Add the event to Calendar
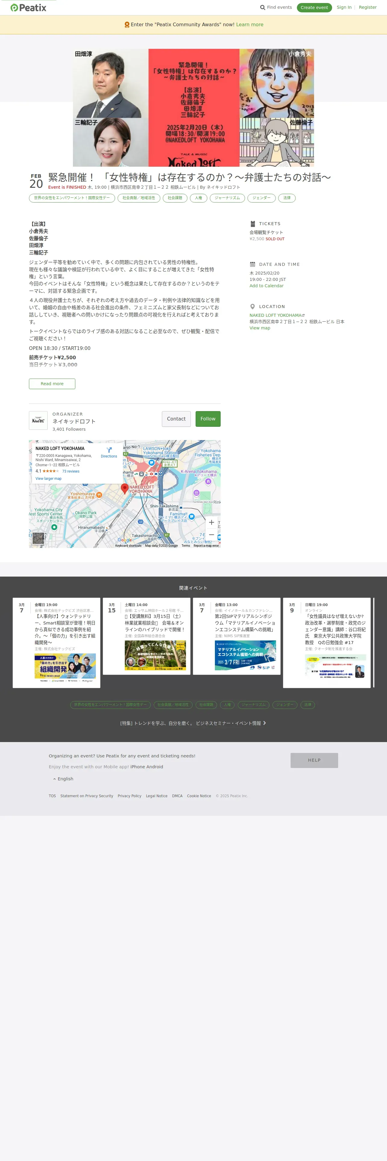The height and width of the screenshot is (1161, 387). (x=267, y=286)
